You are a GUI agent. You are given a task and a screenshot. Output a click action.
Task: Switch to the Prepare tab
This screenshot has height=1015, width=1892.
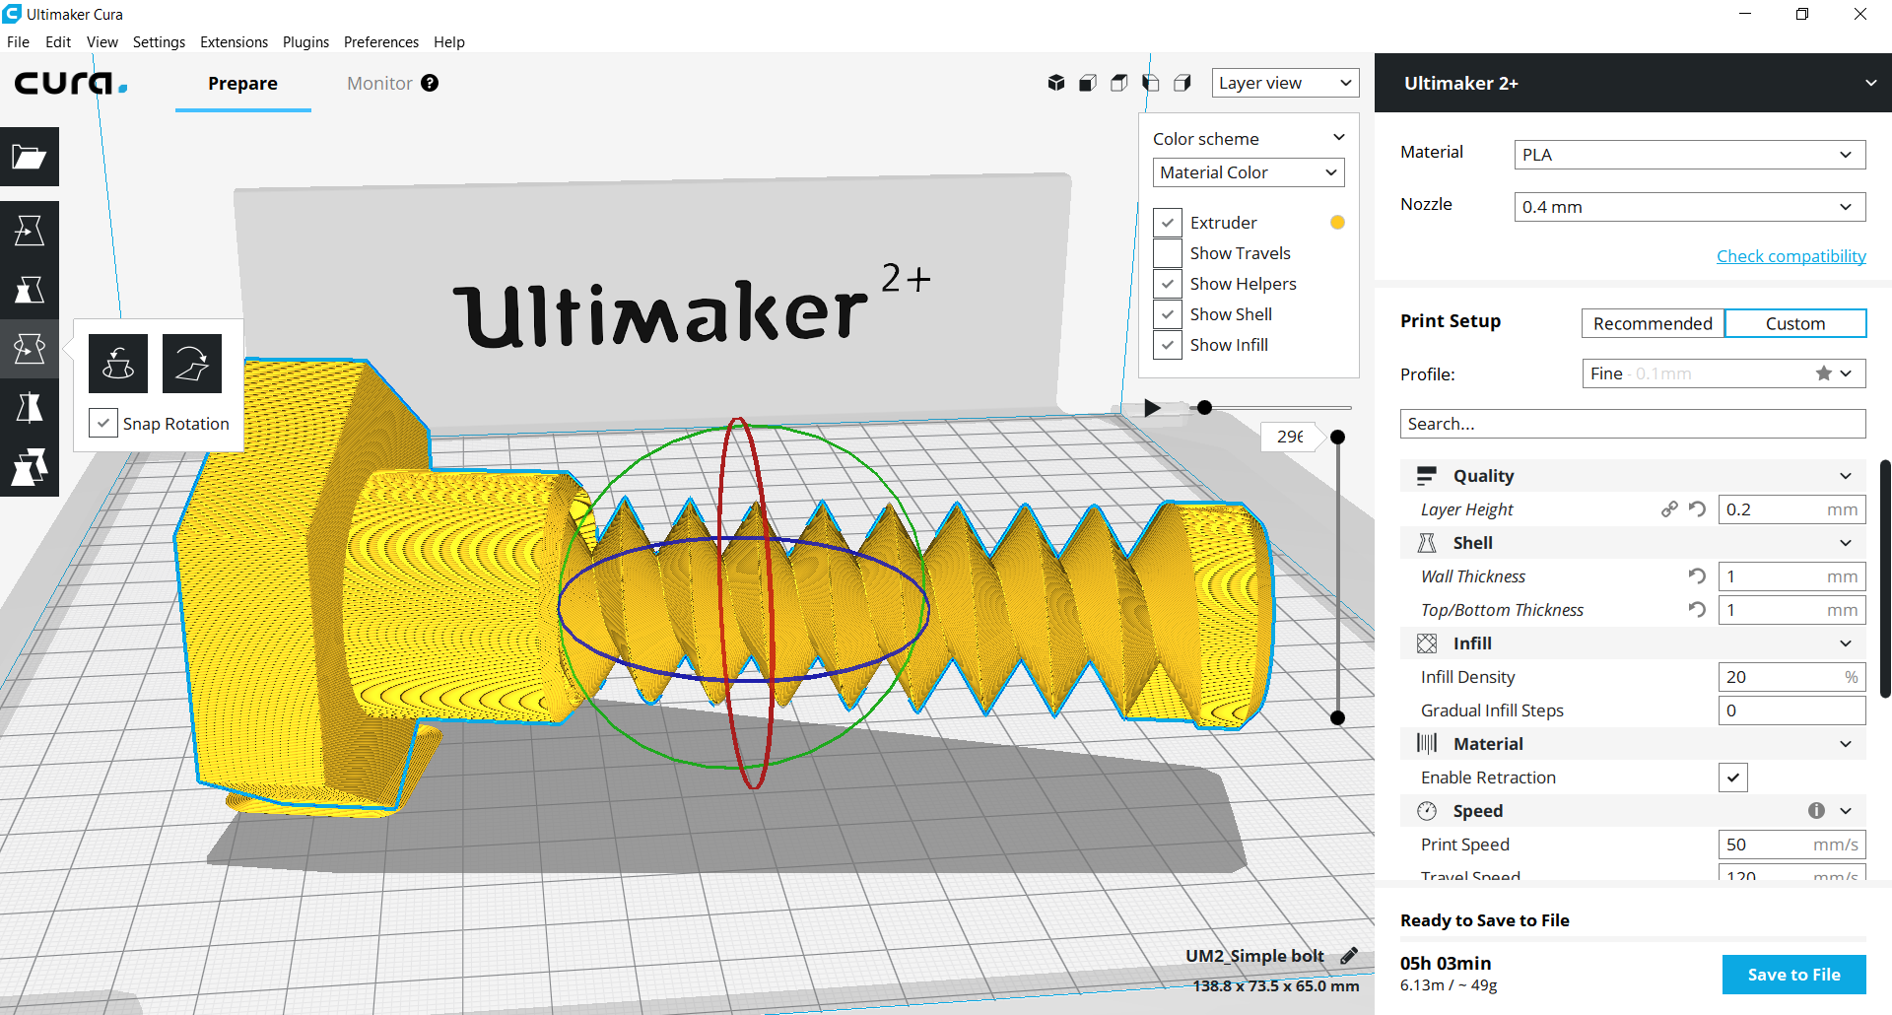pyautogui.click(x=242, y=83)
